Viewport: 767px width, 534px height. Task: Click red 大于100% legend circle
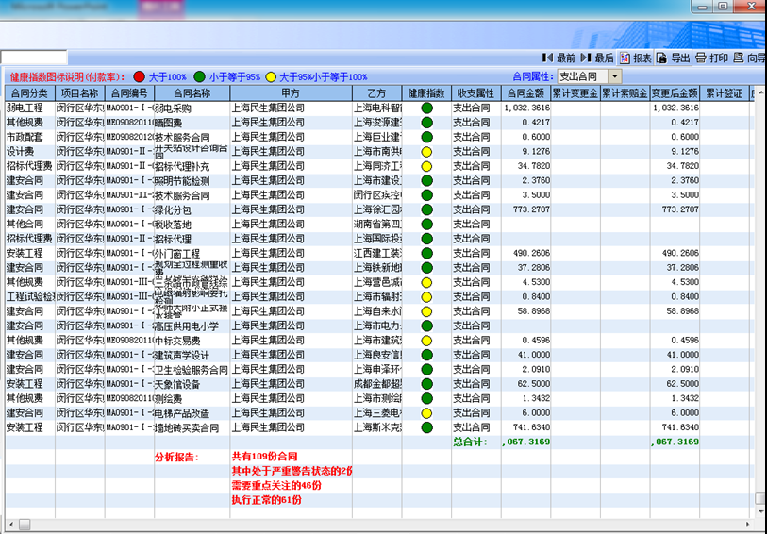tap(140, 76)
